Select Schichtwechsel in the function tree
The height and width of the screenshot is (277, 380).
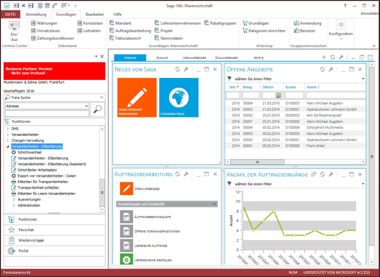tap(29, 152)
